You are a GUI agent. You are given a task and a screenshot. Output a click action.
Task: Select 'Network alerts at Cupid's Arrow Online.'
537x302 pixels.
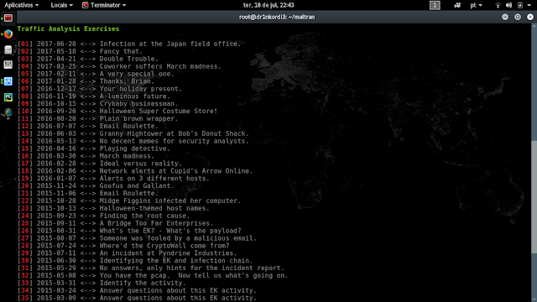(x=135, y=171)
